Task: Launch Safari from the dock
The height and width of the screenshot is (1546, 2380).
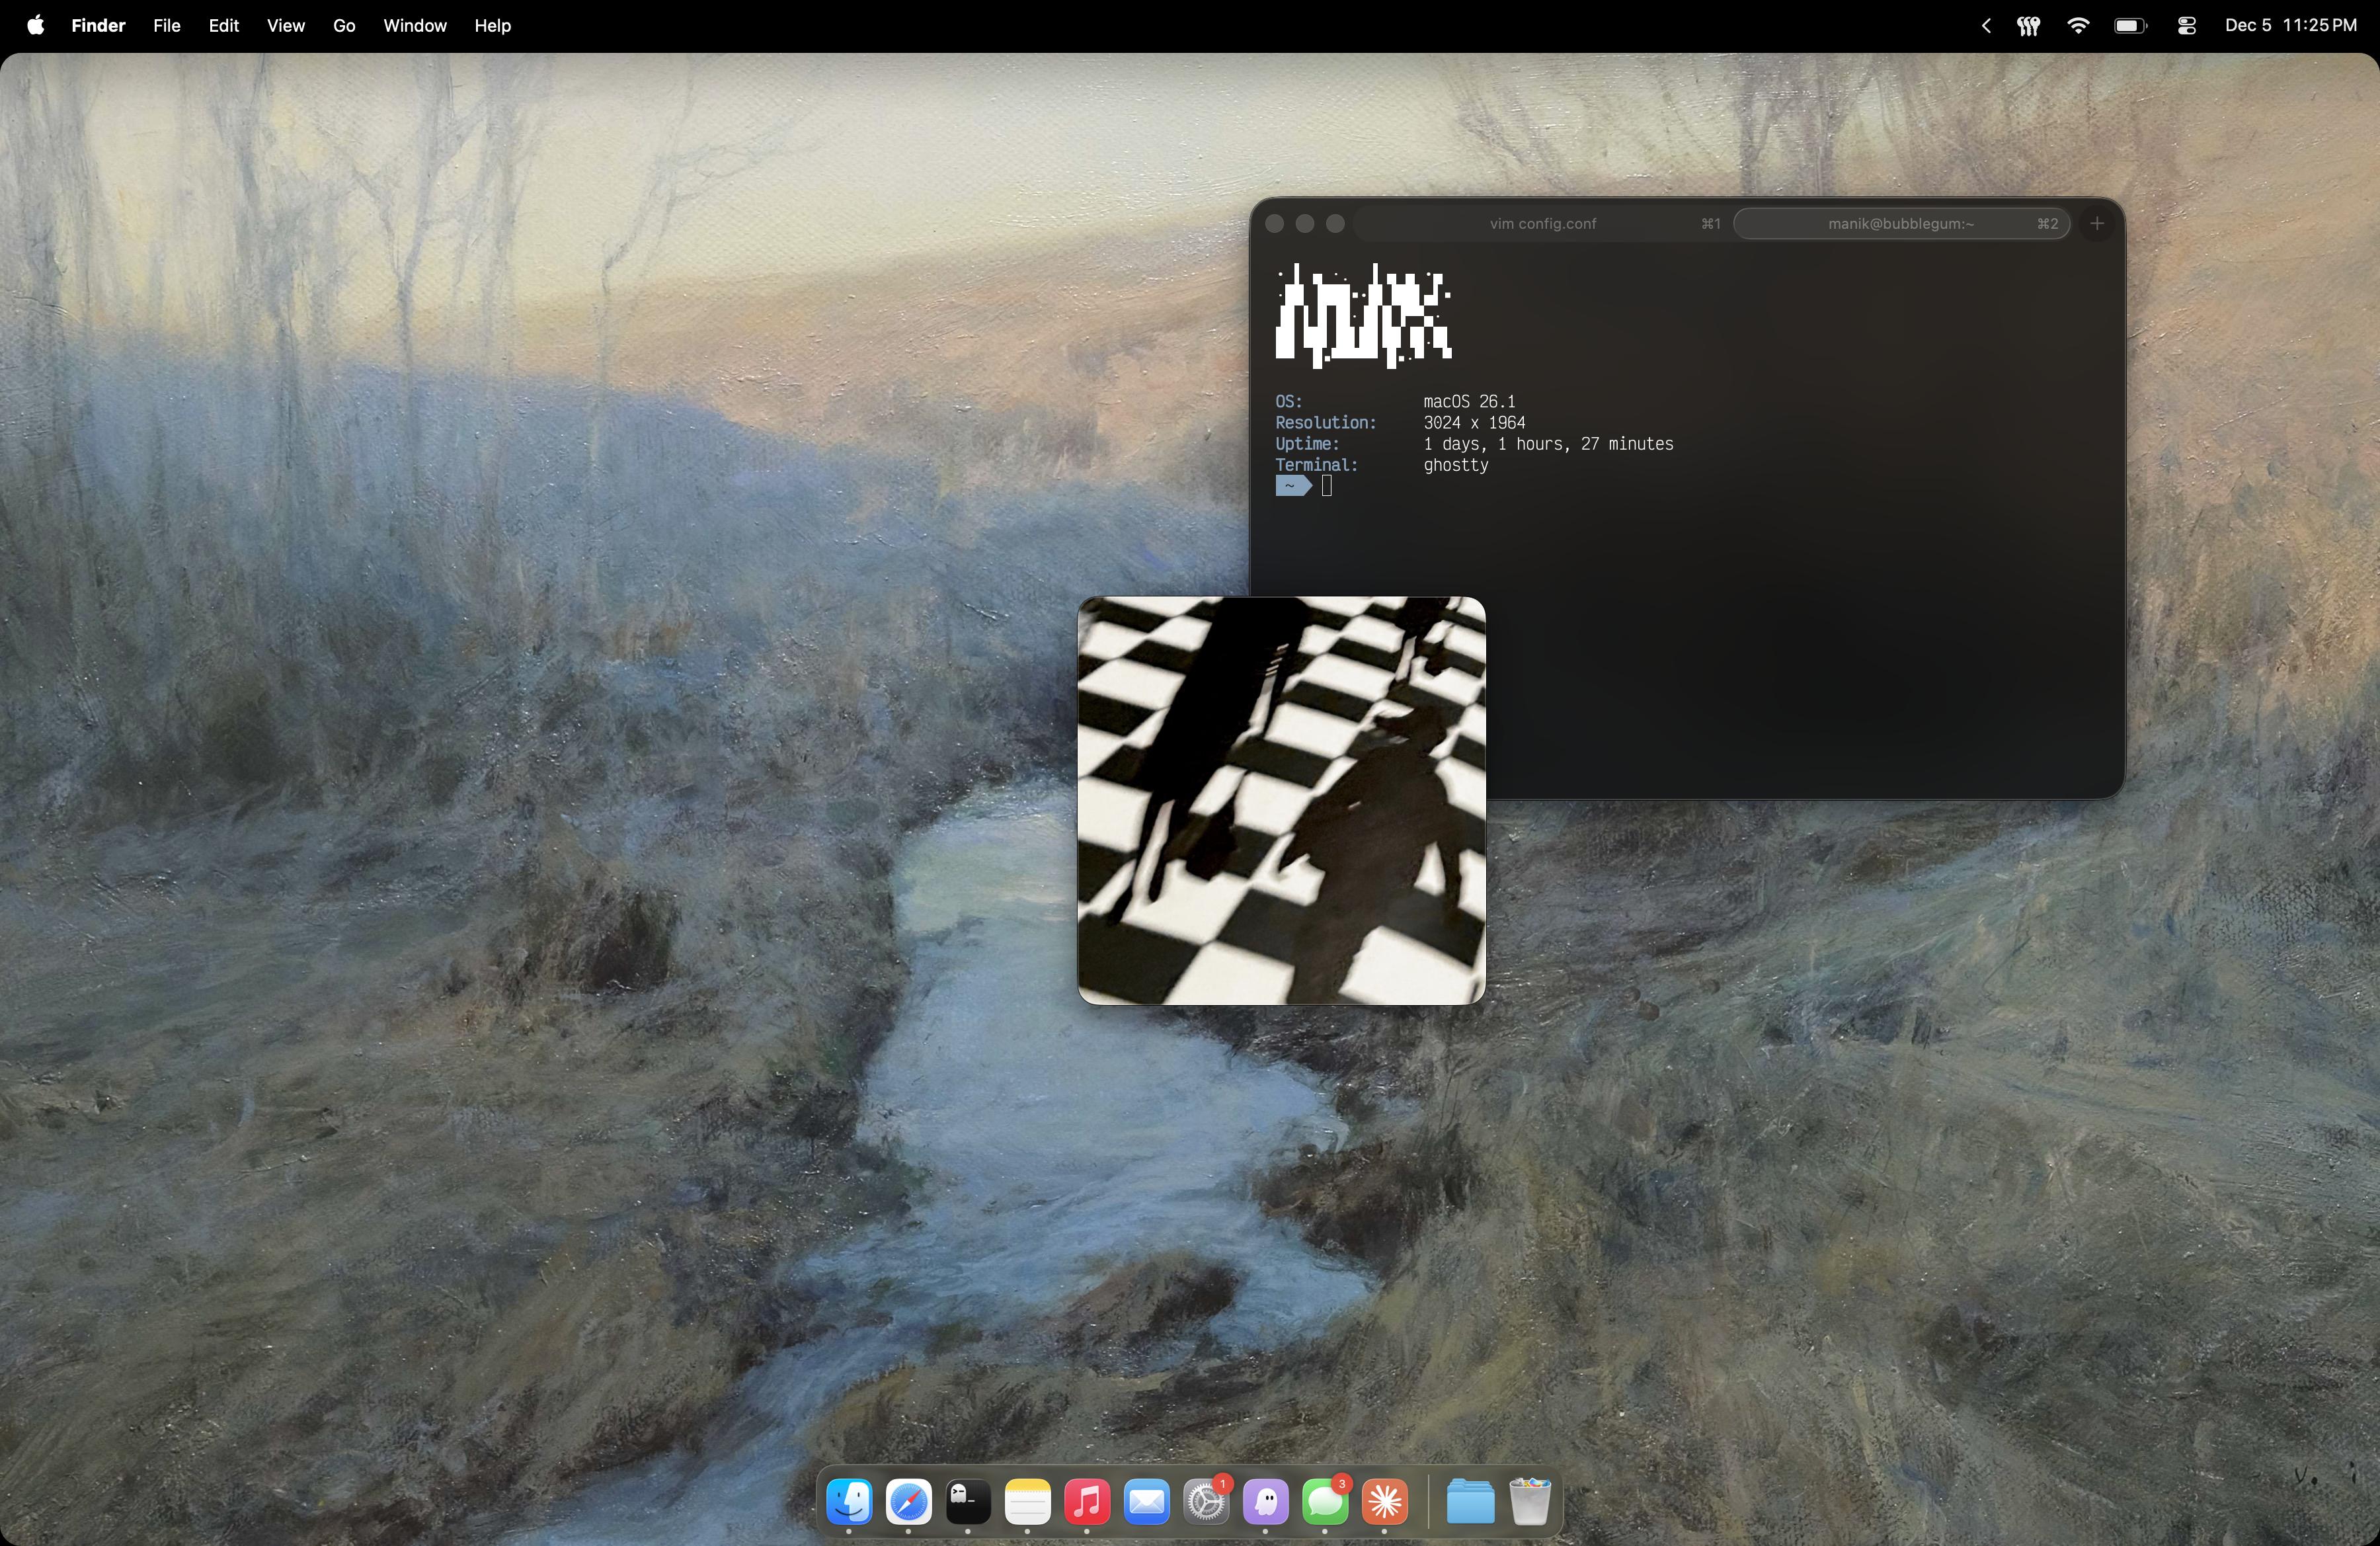Action: (908, 1501)
